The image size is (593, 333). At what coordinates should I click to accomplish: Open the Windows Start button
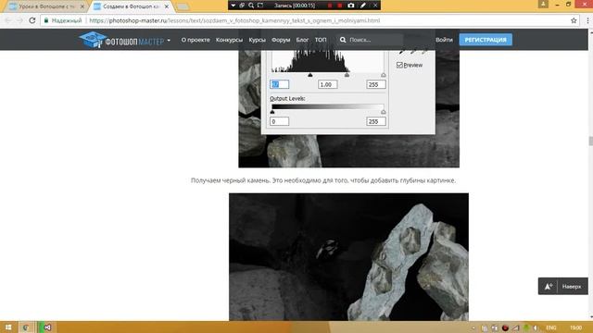tap(8, 327)
